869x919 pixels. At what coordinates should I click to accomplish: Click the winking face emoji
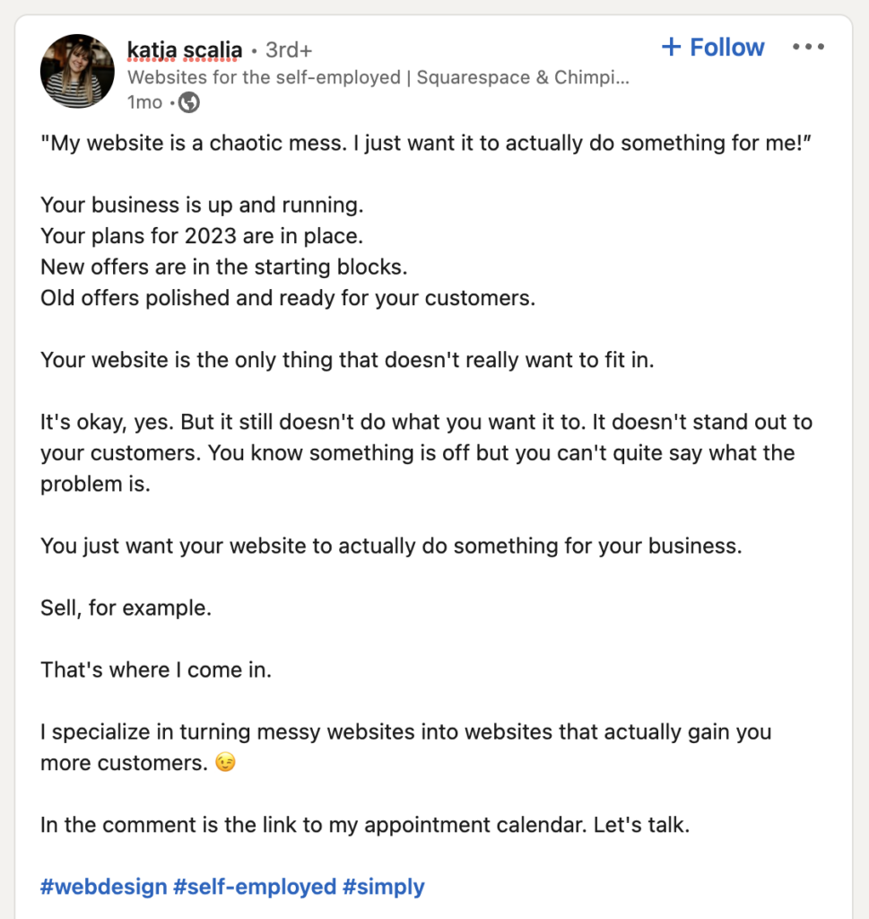pyautogui.click(x=225, y=763)
